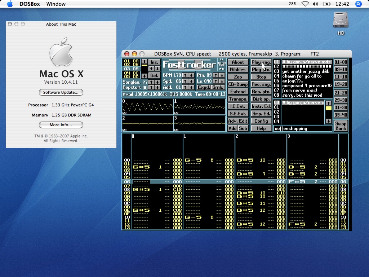Image resolution: width=369 pixels, height=277 pixels.
Task: Switch to instrument bank 39-40
Action: (x=341, y=115)
